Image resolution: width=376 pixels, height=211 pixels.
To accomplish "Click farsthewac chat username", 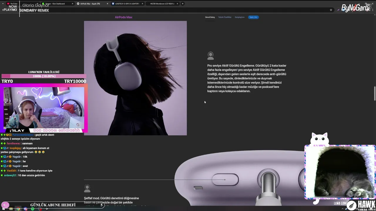I will pos(14,144).
